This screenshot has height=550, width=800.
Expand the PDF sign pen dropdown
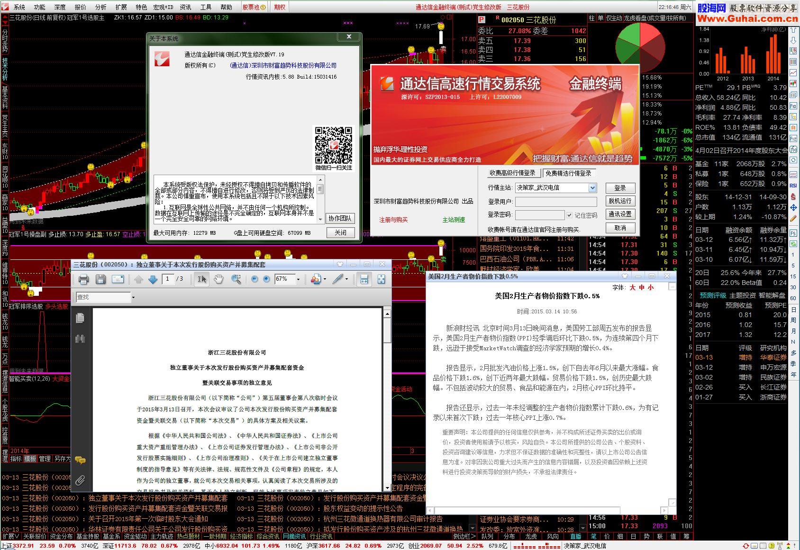(346, 279)
